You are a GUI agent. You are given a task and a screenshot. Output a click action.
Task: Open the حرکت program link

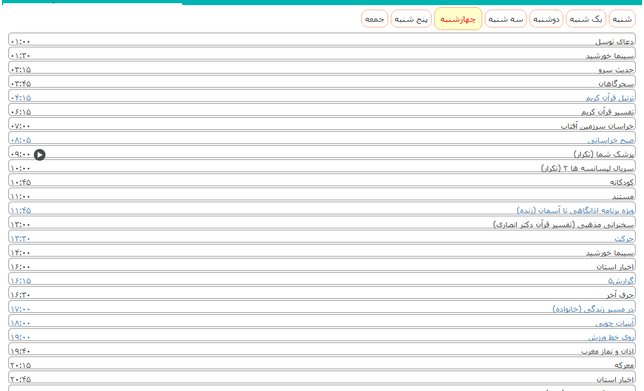point(624,239)
